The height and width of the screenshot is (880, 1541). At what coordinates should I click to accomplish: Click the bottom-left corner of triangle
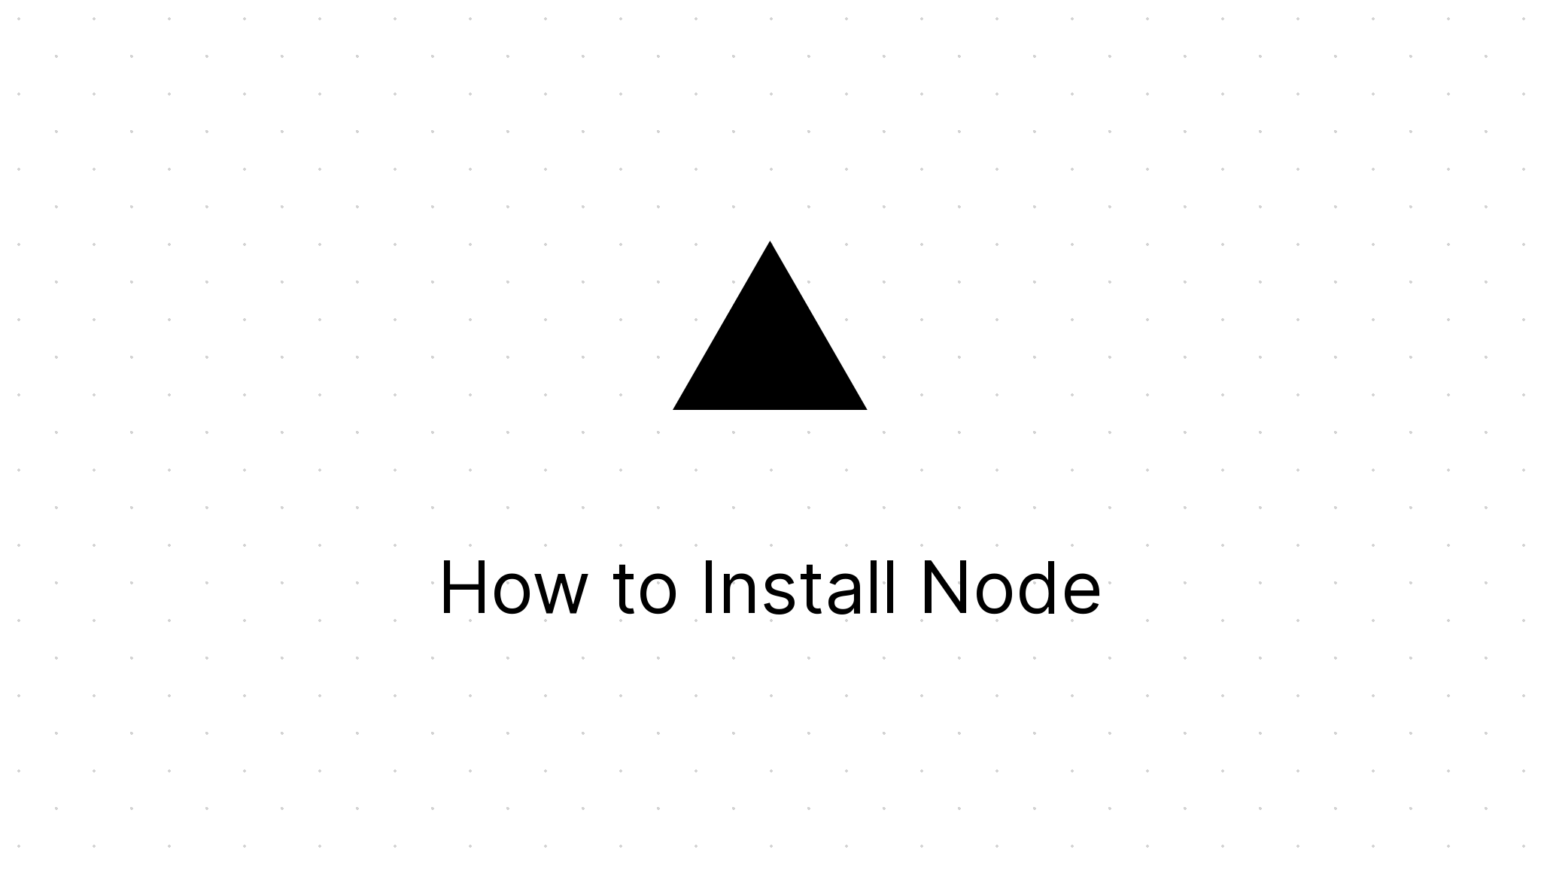pyautogui.click(x=673, y=411)
